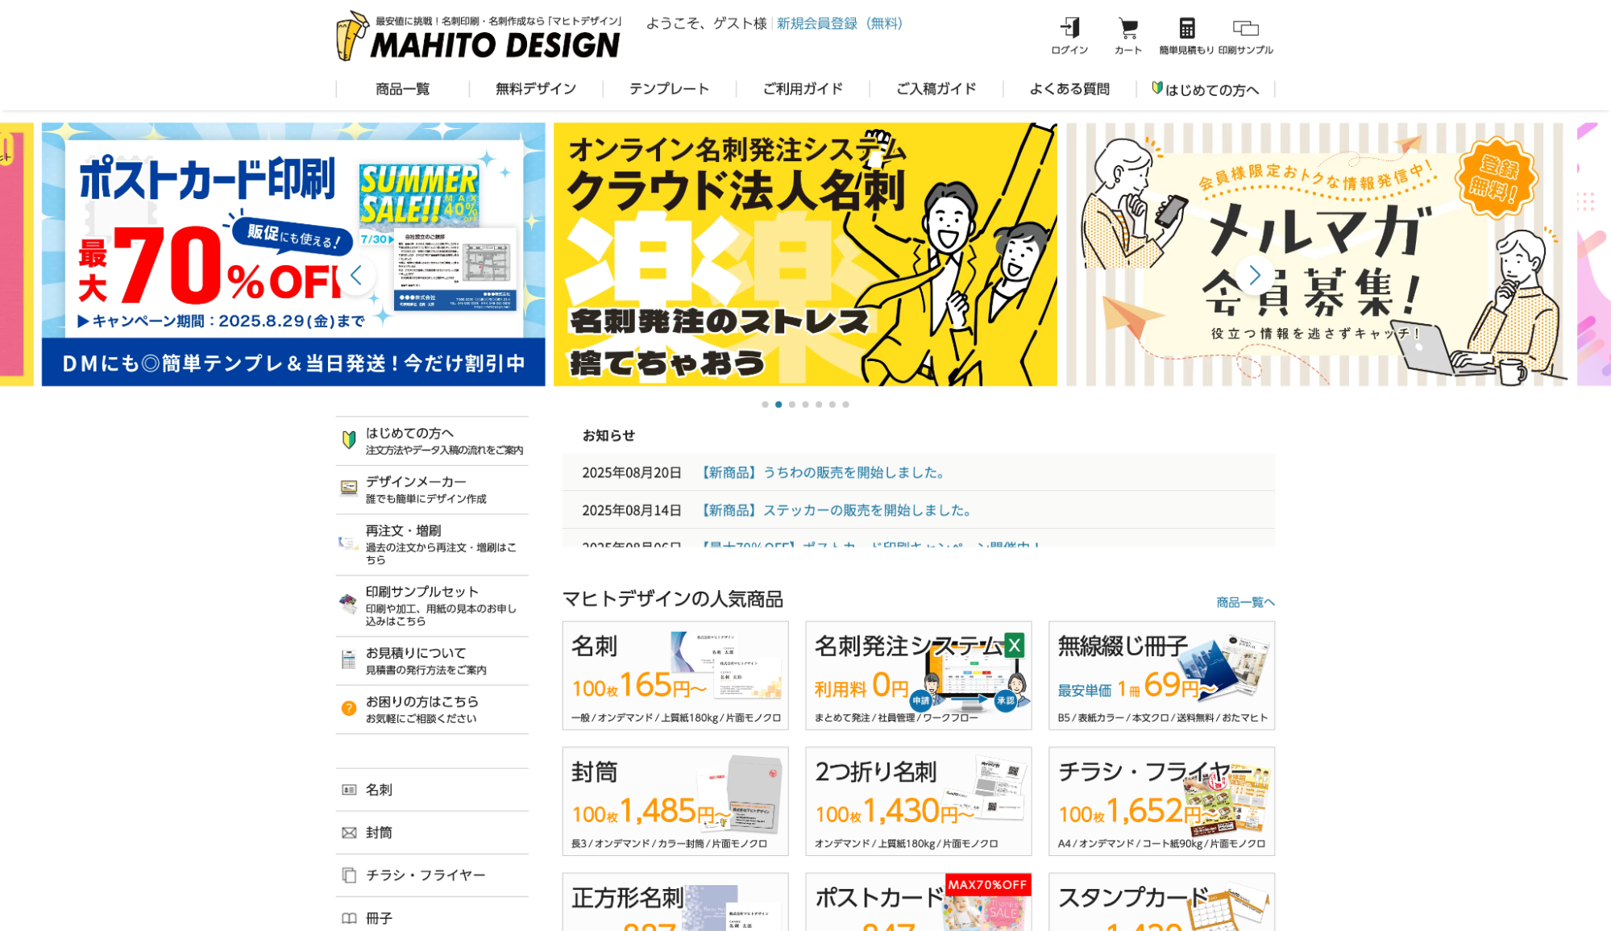The image size is (1611, 931).
Task: Select the seventh carousel pagination dot
Action: [x=845, y=405]
